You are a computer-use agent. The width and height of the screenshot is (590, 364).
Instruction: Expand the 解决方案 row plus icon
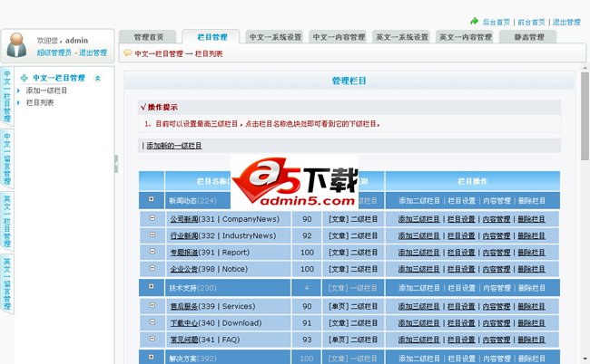[152, 357]
